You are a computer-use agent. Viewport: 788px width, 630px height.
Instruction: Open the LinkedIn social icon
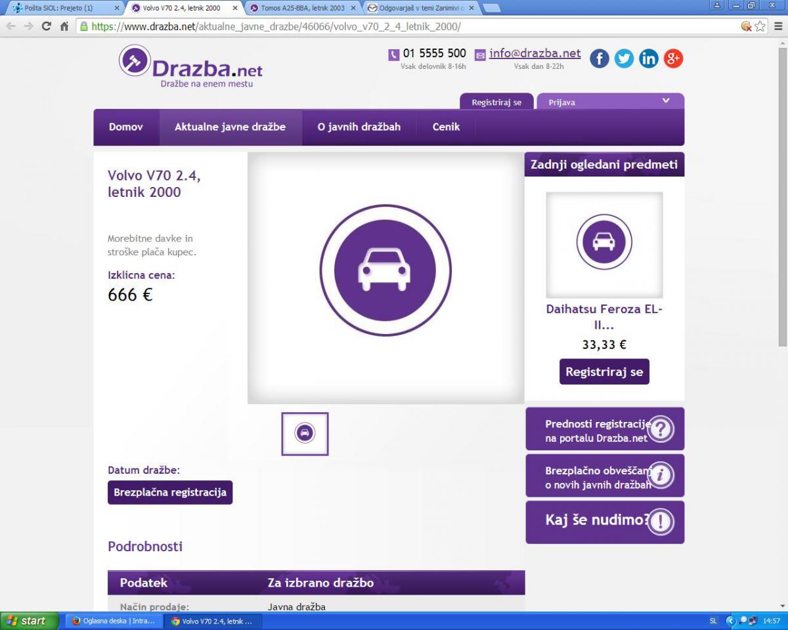pyautogui.click(x=648, y=58)
